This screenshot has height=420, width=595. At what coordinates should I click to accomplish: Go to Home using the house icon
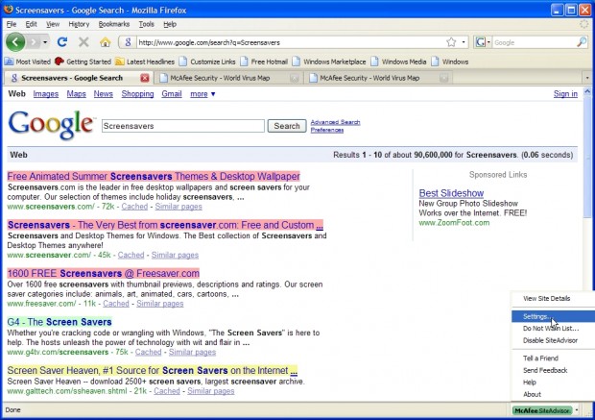(x=106, y=42)
